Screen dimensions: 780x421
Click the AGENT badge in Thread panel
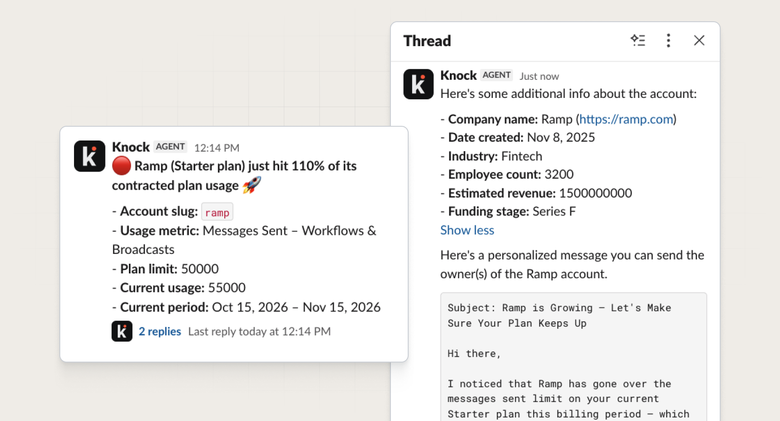pyautogui.click(x=496, y=75)
